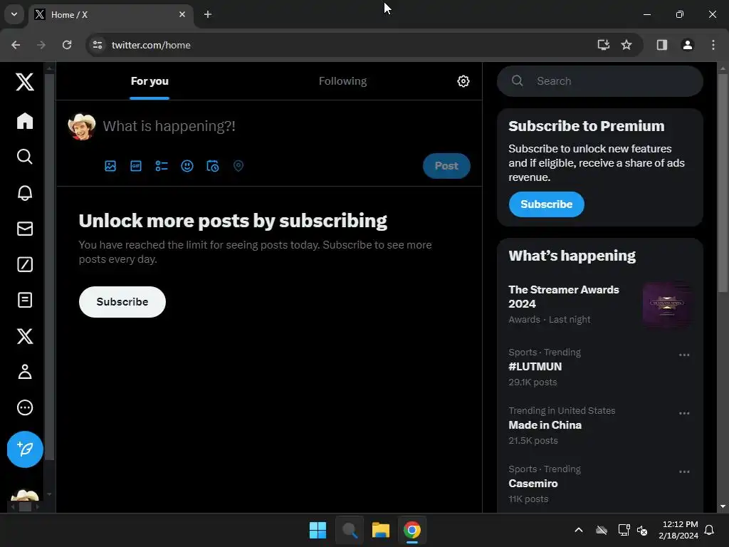This screenshot has height=547, width=729.
Task: Reload the page
Action: 67,45
